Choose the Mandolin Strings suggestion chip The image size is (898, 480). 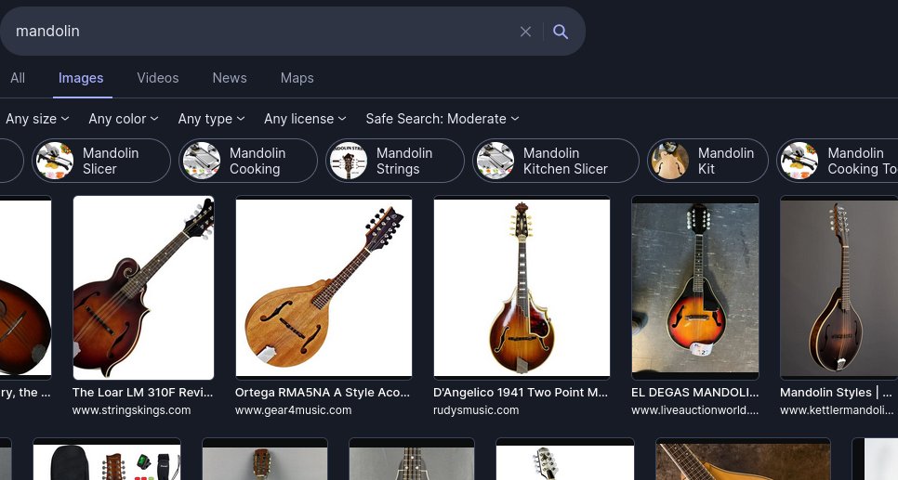(x=395, y=161)
